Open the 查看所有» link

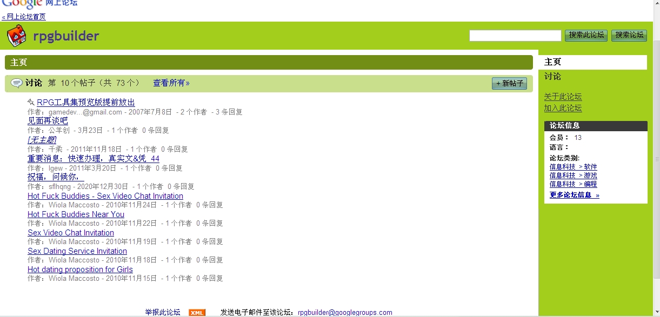point(171,83)
